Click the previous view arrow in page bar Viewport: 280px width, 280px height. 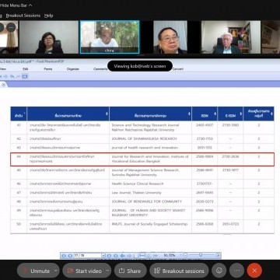click(123, 256)
